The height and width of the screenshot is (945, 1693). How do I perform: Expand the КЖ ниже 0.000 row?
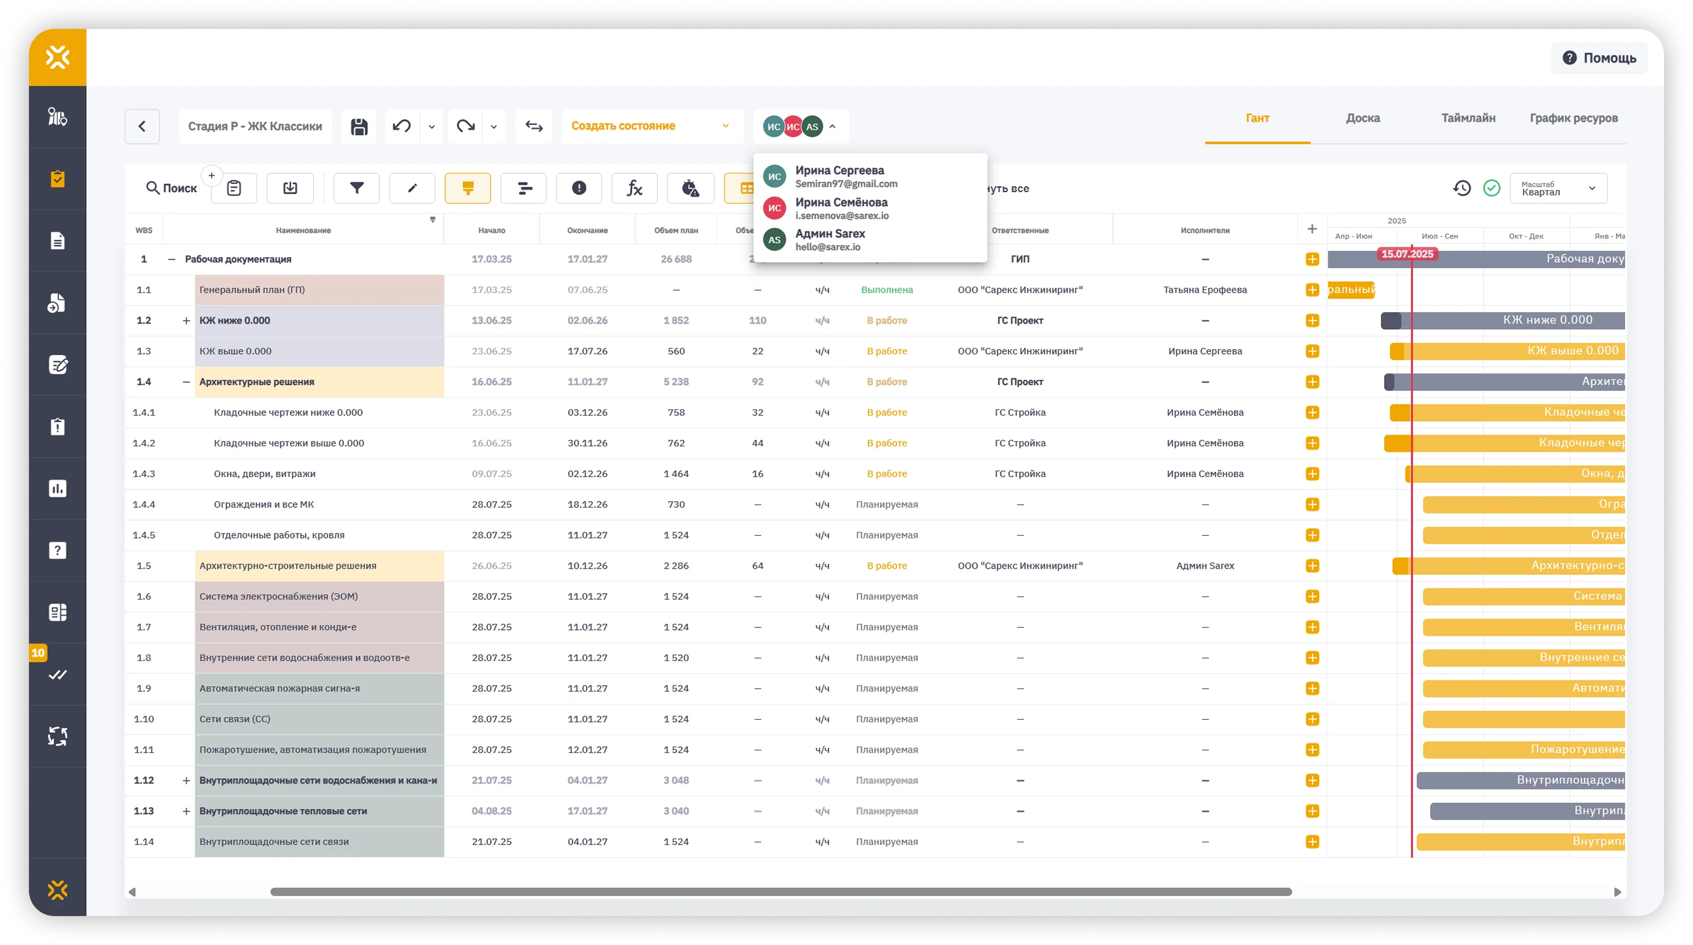click(x=186, y=321)
